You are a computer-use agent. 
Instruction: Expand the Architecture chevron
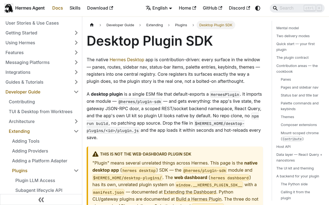76,121
